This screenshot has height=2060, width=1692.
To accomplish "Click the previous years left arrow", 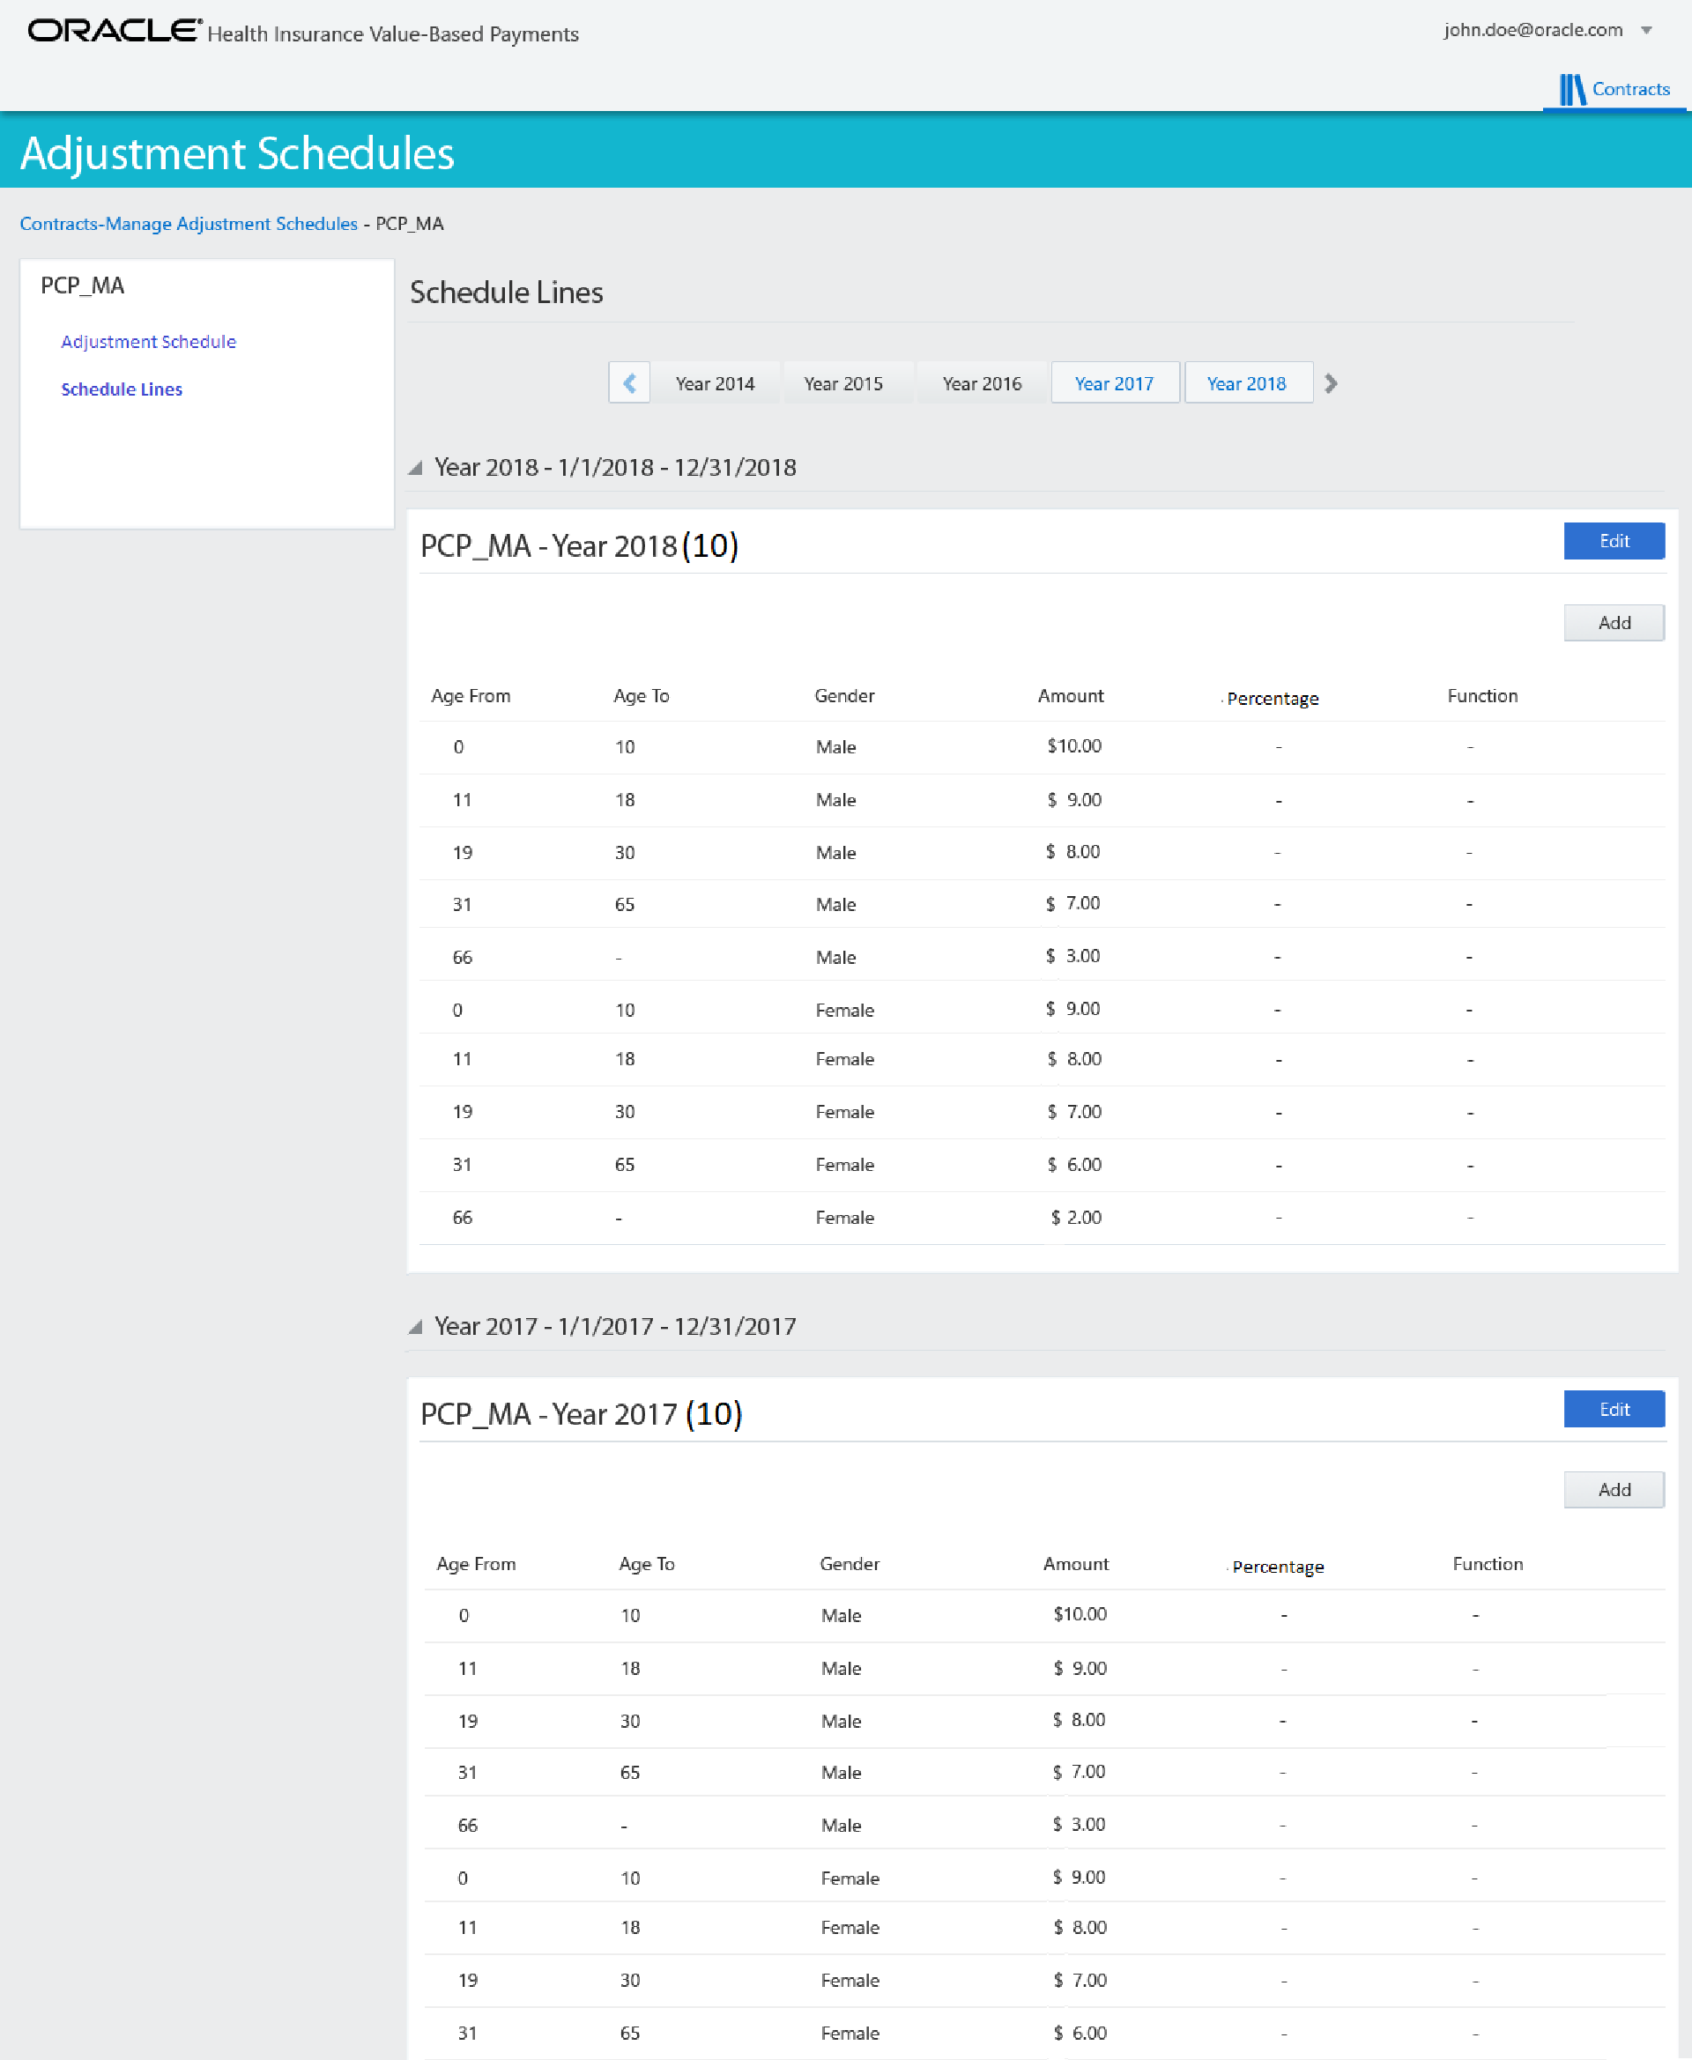I will [628, 383].
